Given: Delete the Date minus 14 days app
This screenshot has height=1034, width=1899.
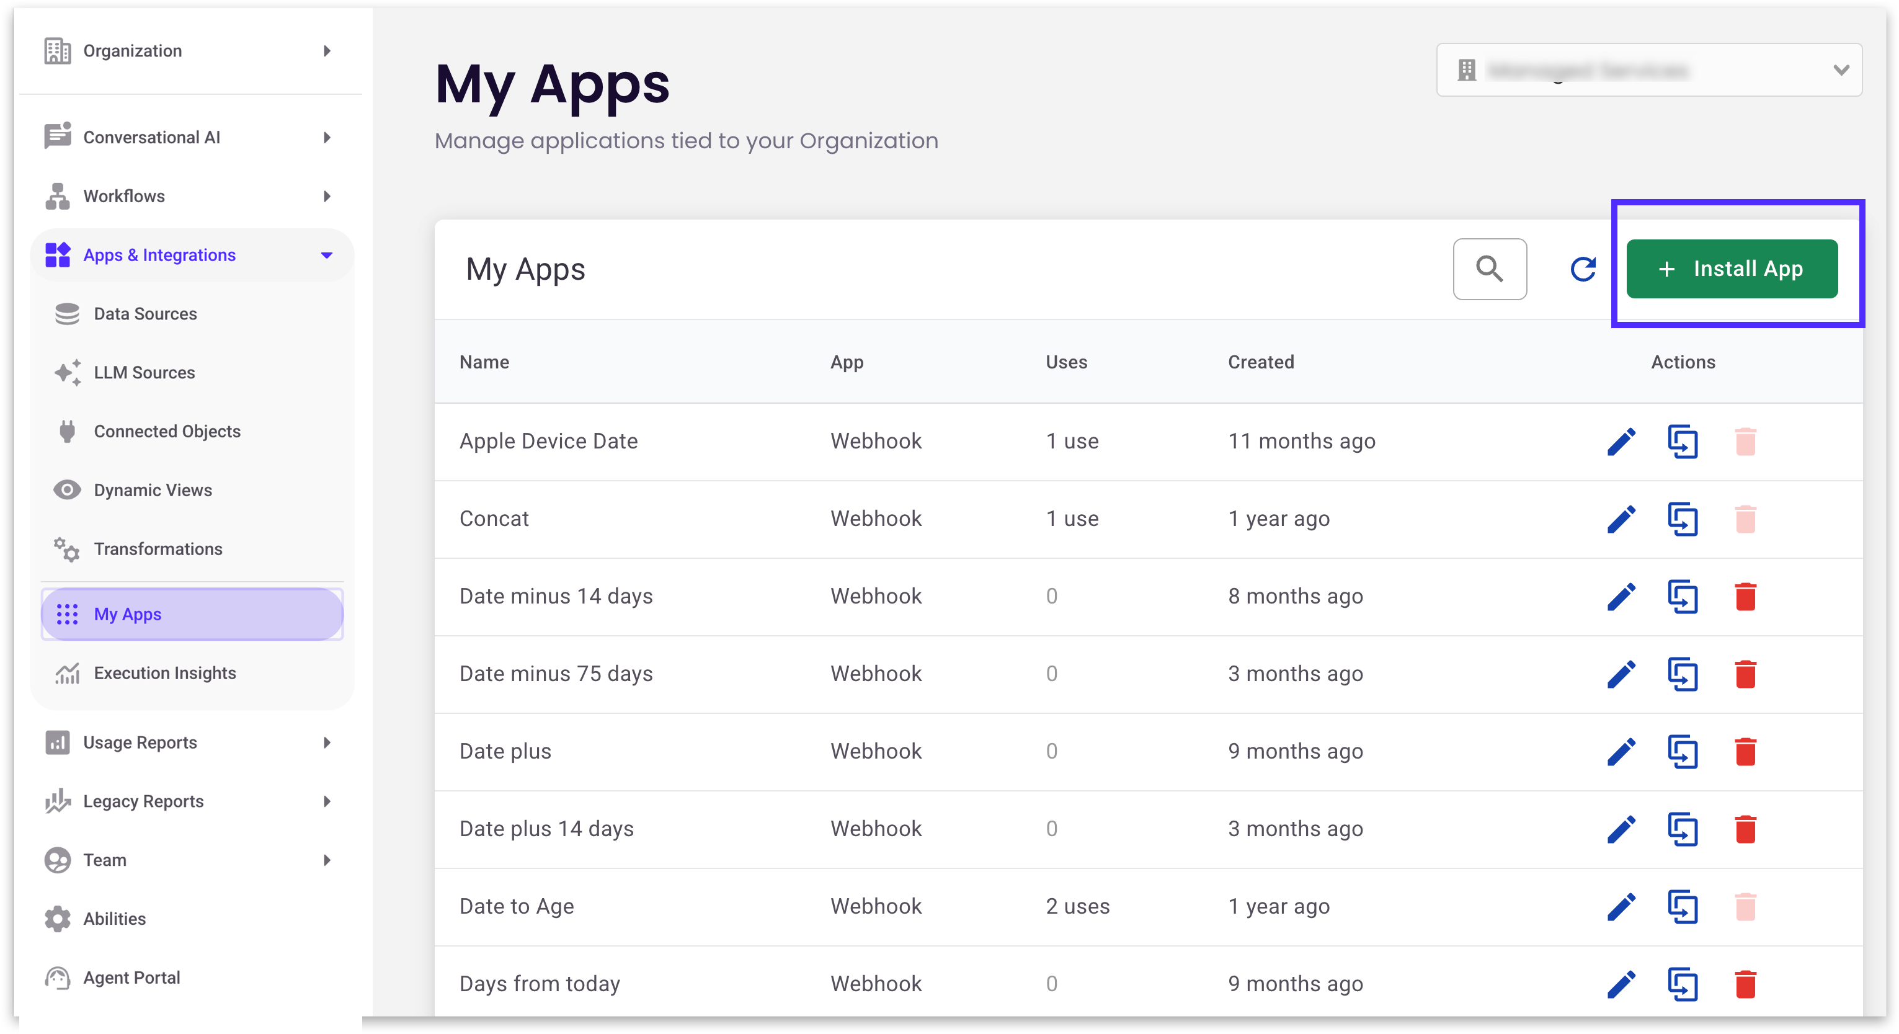Looking at the screenshot, I should pyautogui.click(x=1745, y=597).
